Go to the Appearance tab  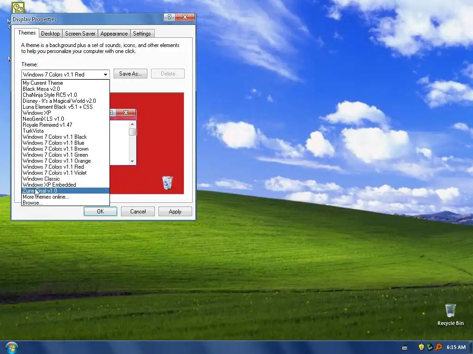114,33
